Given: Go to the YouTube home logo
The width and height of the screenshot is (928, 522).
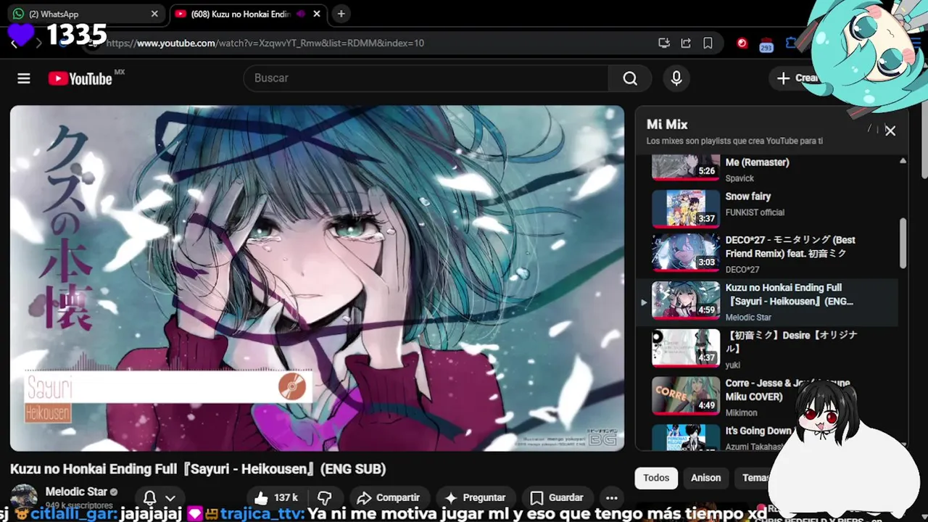Looking at the screenshot, I should coord(80,78).
